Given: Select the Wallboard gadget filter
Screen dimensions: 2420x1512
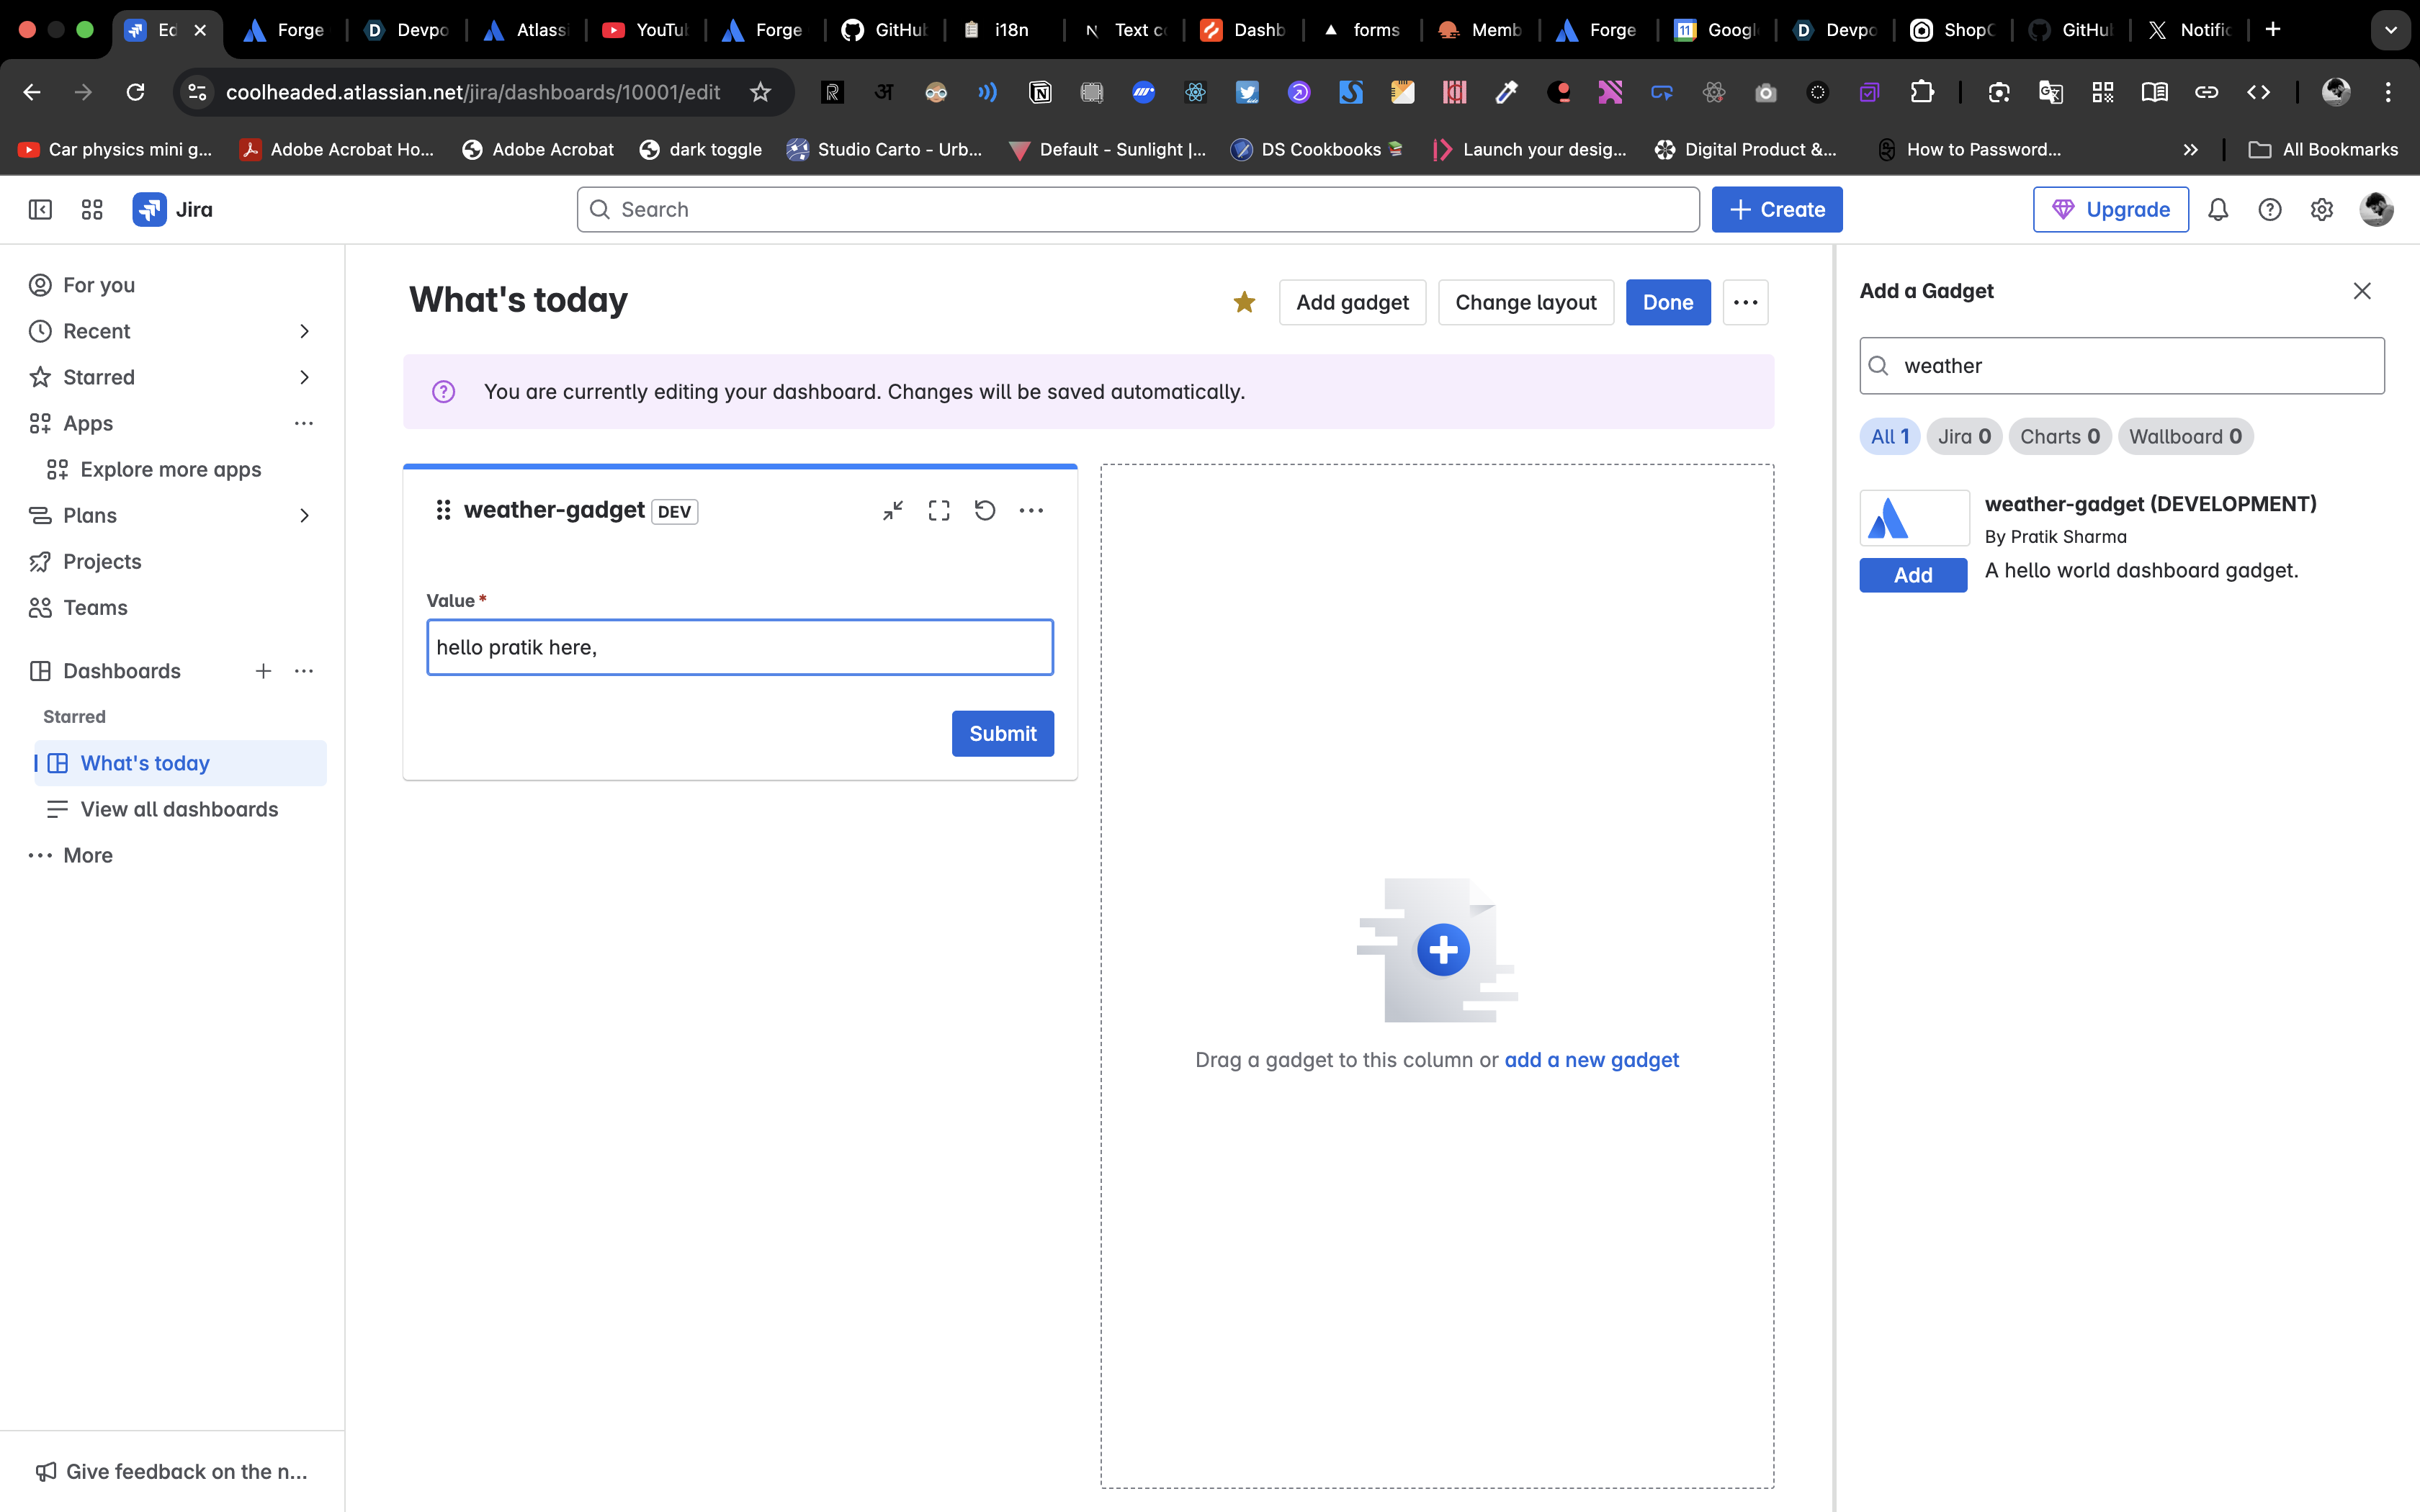Looking at the screenshot, I should point(2185,436).
